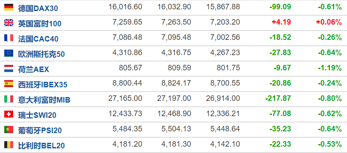This screenshot has width=347, height=153.
Task: Open the 意大利富时MIB index link
Action: [x=44, y=100]
